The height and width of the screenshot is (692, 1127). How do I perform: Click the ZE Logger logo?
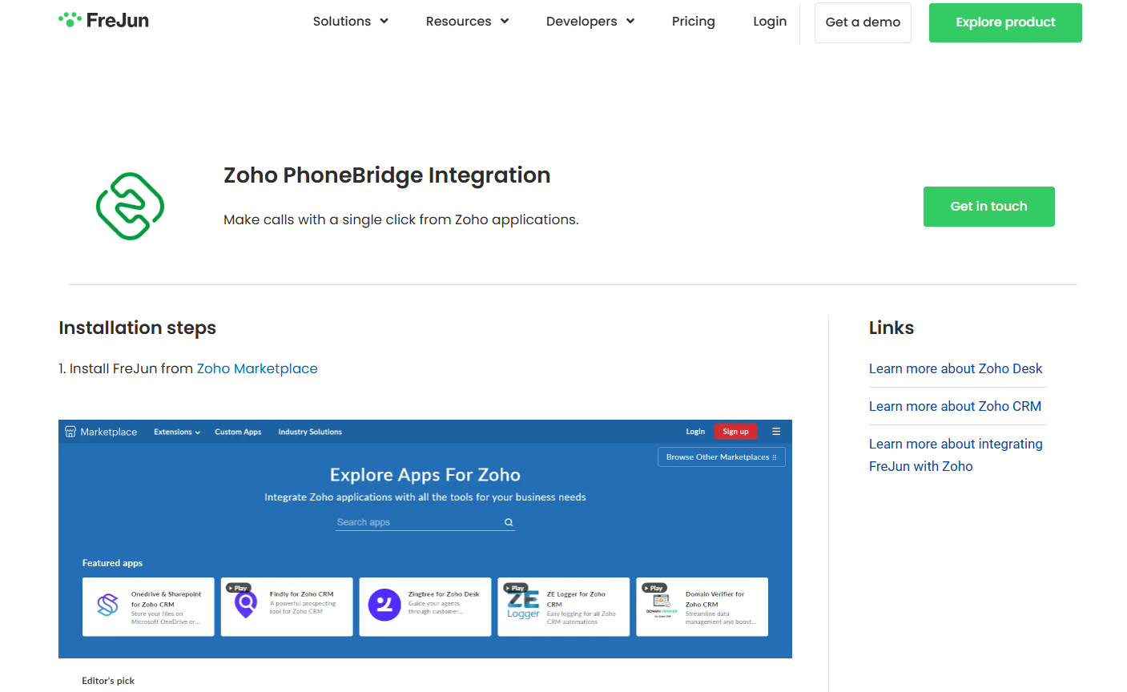522,605
